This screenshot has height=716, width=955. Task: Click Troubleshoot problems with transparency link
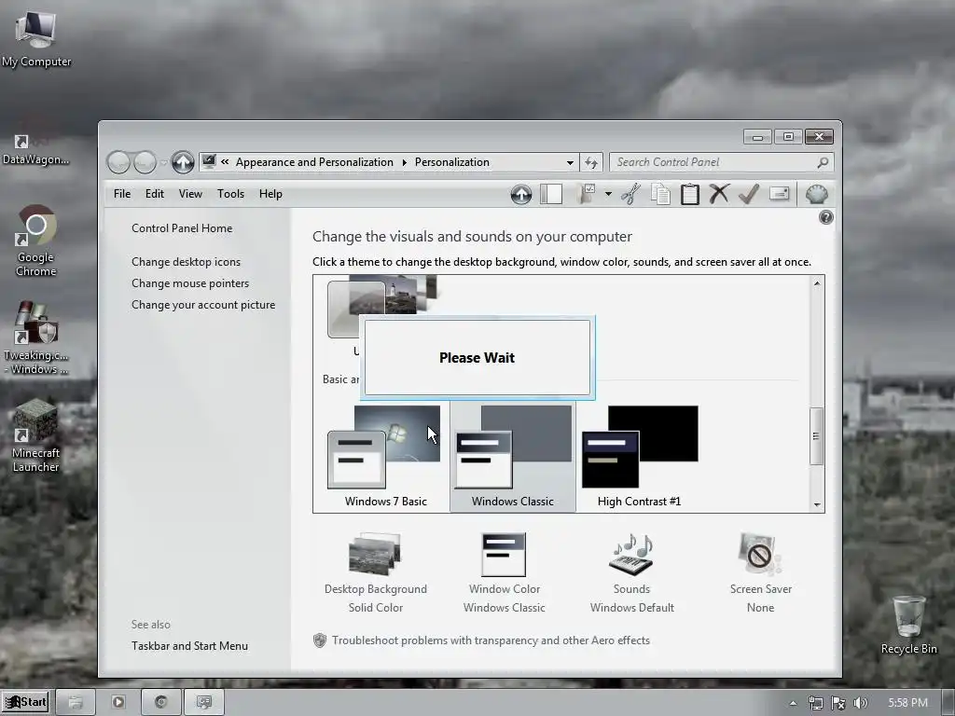(x=491, y=640)
